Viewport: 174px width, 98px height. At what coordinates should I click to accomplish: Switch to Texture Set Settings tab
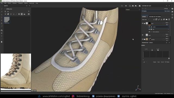(155, 17)
